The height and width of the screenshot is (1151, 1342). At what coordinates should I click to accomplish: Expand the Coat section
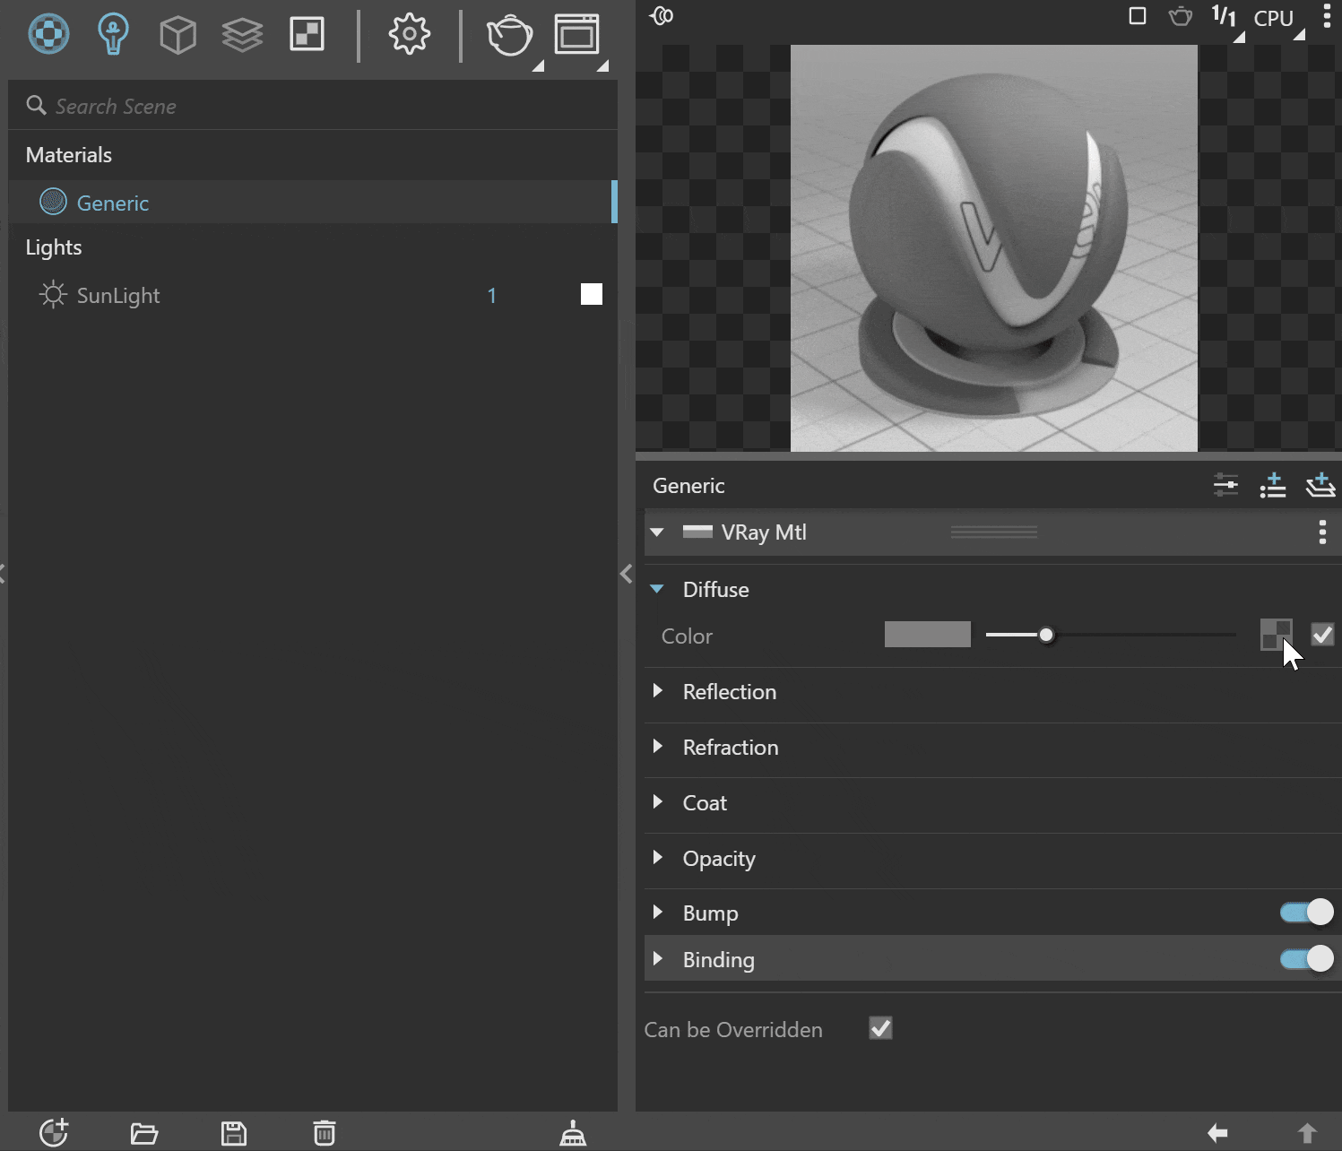tap(658, 802)
